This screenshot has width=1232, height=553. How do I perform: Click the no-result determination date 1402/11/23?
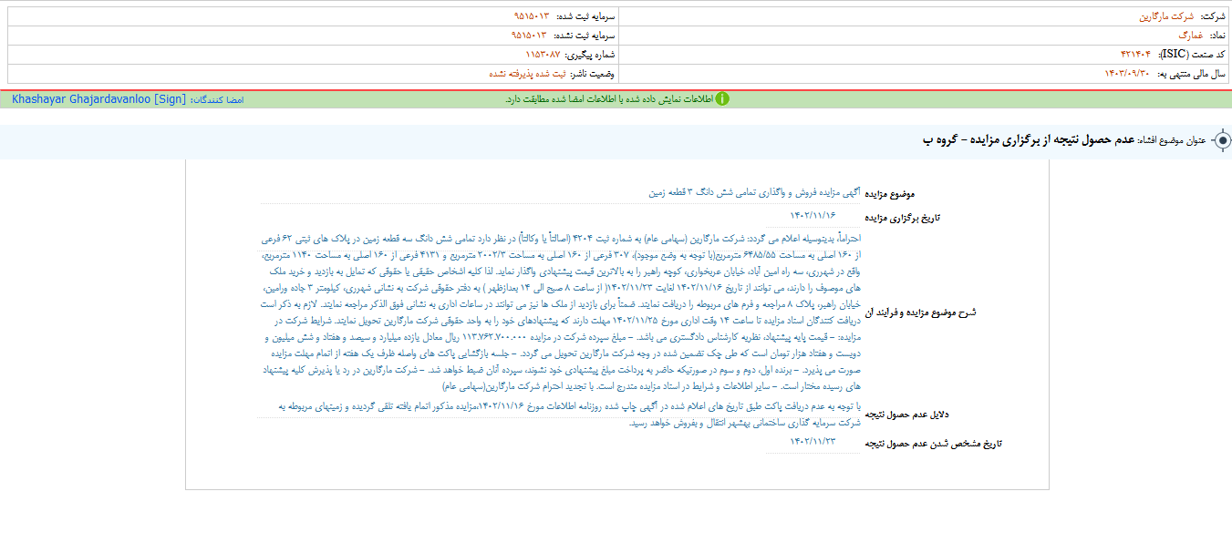click(812, 441)
